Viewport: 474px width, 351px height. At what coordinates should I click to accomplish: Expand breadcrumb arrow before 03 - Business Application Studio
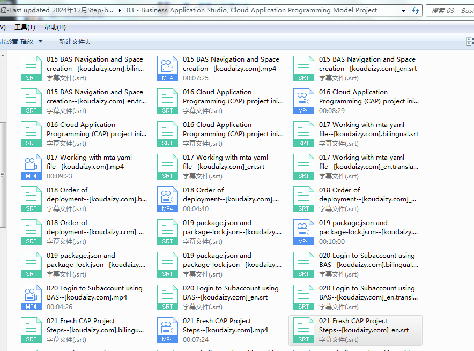pos(120,10)
